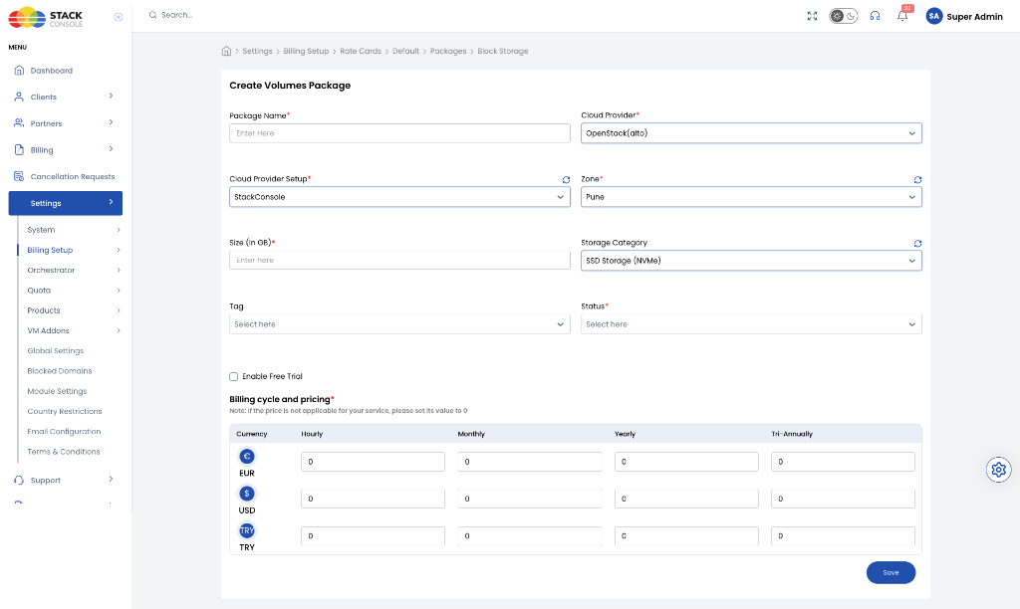Viewport: 1020px width, 609px height.
Task: Click the Dashboard sidebar icon
Action: [19, 71]
